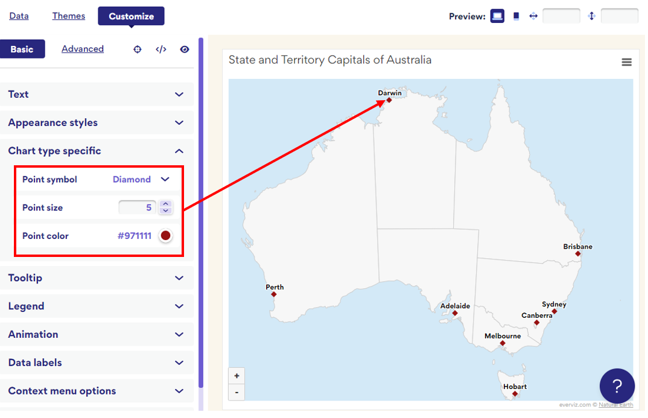Image resolution: width=648 pixels, height=418 pixels.
Task: Open the help question mark button
Action: [617, 386]
